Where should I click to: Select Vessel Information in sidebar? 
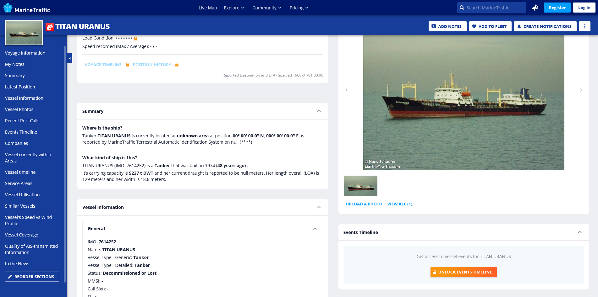[x=24, y=98]
